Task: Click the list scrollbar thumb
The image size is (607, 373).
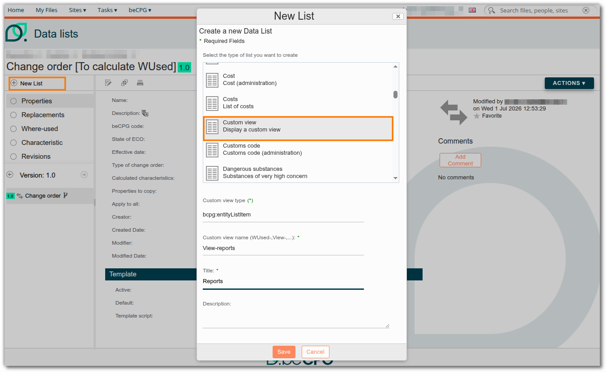Action: [395, 94]
